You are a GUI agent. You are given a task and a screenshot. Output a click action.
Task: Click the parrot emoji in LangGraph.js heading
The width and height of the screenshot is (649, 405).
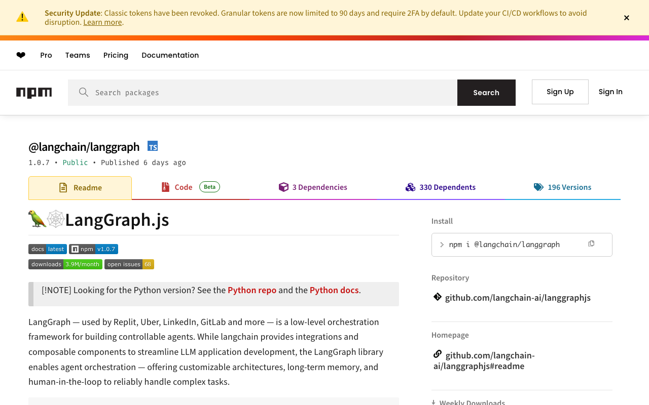point(37,219)
